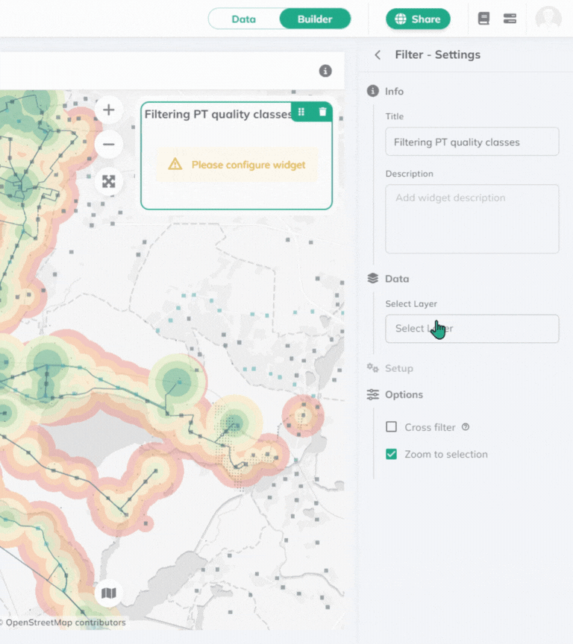Open the basemap selector icon
573x644 pixels.
[x=109, y=593]
